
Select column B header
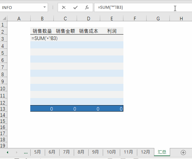[x=42, y=18]
